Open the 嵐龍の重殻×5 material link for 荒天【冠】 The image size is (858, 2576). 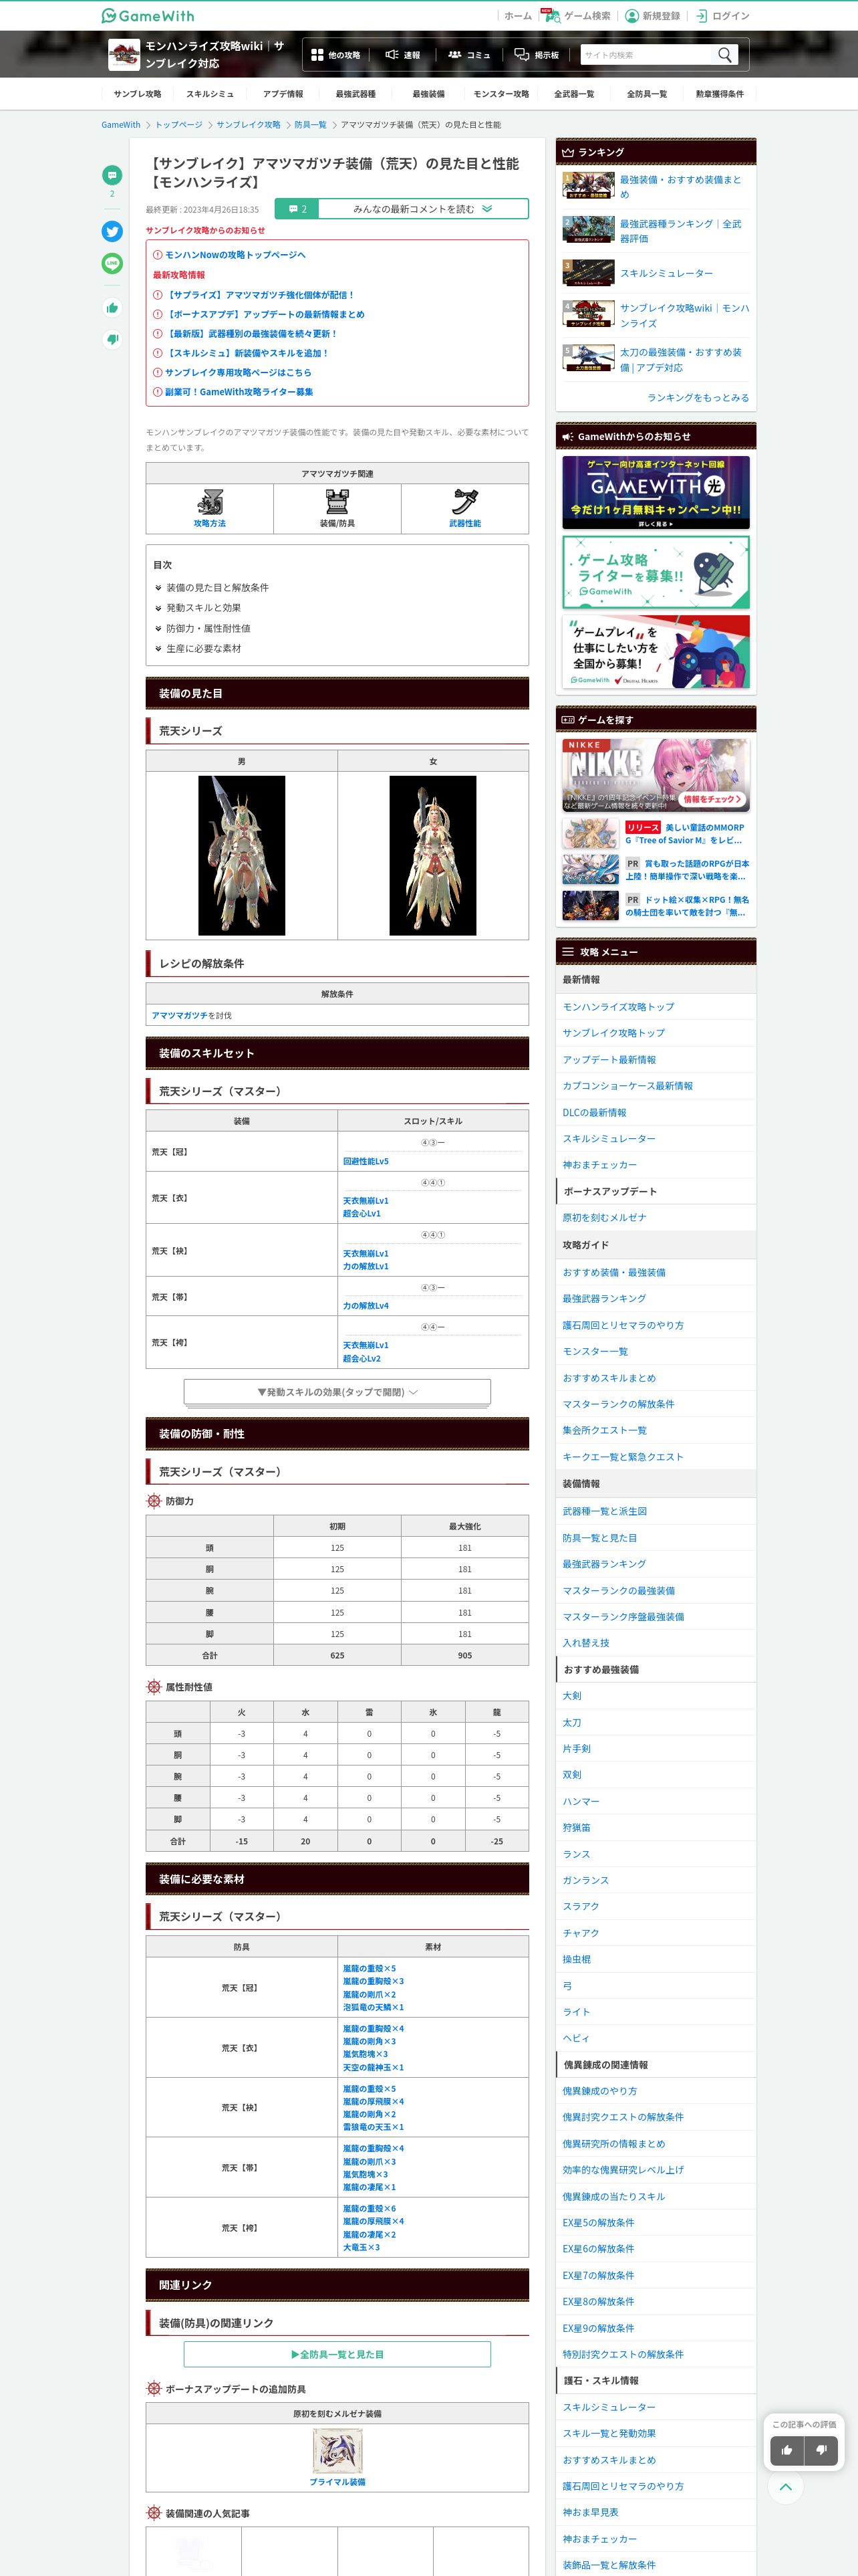pos(370,1968)
